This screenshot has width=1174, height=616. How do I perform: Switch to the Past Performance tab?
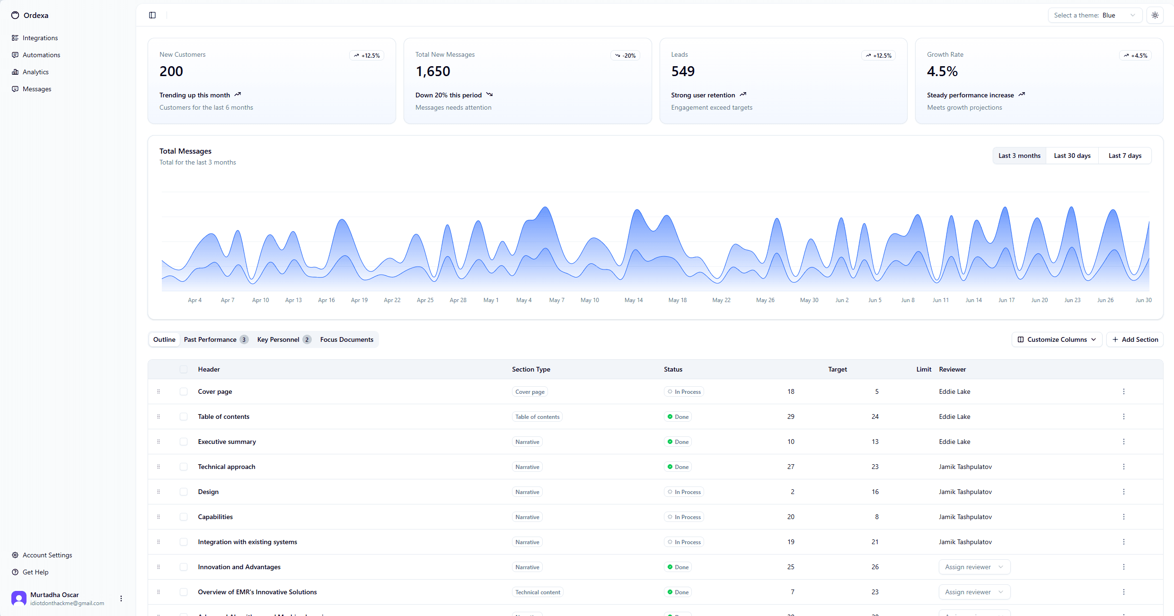coord(210,339)
